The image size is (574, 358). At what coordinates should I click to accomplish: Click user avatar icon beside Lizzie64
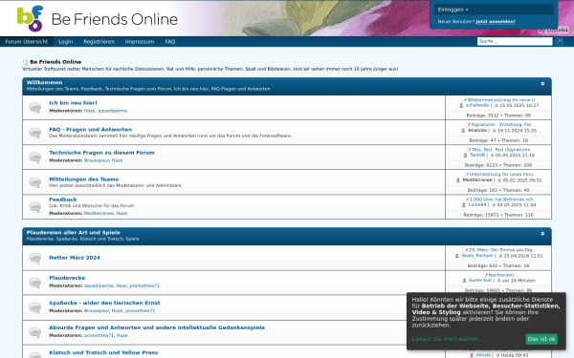point(464,205)
